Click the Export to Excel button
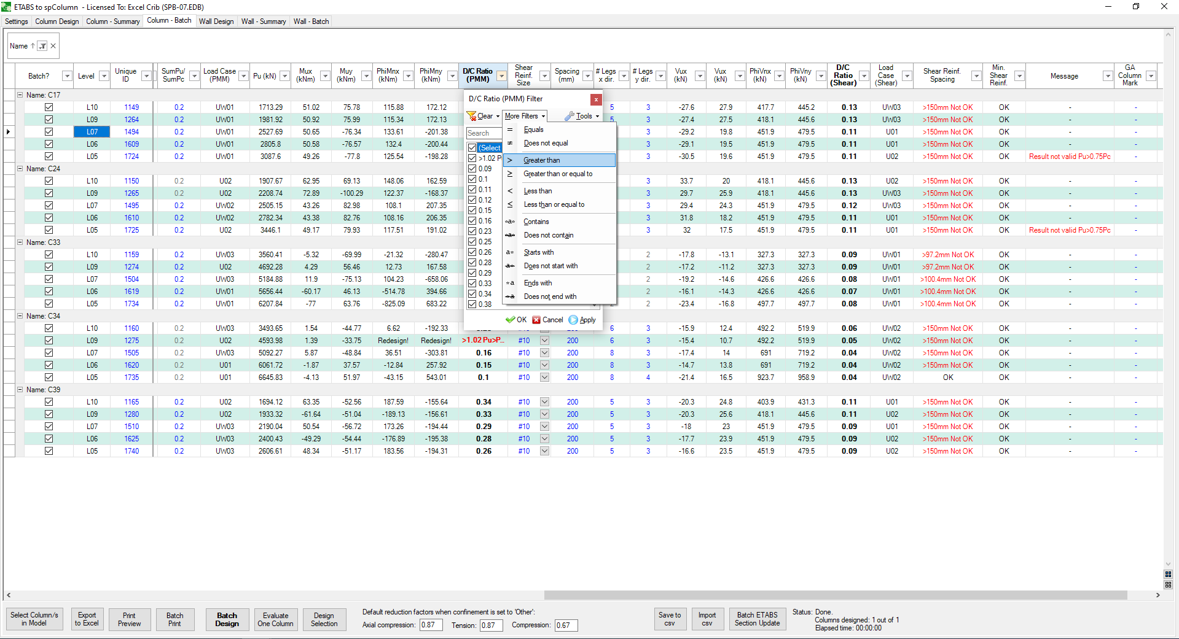Viewport: 1179px width, 639px height. [87, 619]
